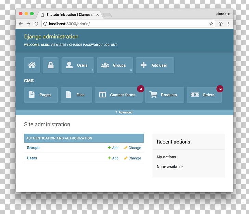Click the Log Out link
The height and width of the screenshot is (214, 249).
point(110,45)
